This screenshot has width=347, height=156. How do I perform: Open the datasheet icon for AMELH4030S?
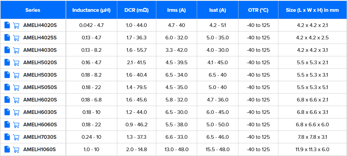coord(7,50)
